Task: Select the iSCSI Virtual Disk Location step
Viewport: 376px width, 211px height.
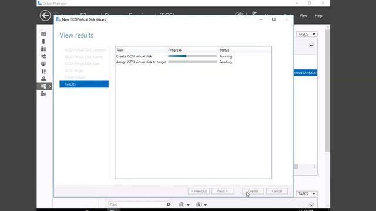Action: [x=85, y=50]
